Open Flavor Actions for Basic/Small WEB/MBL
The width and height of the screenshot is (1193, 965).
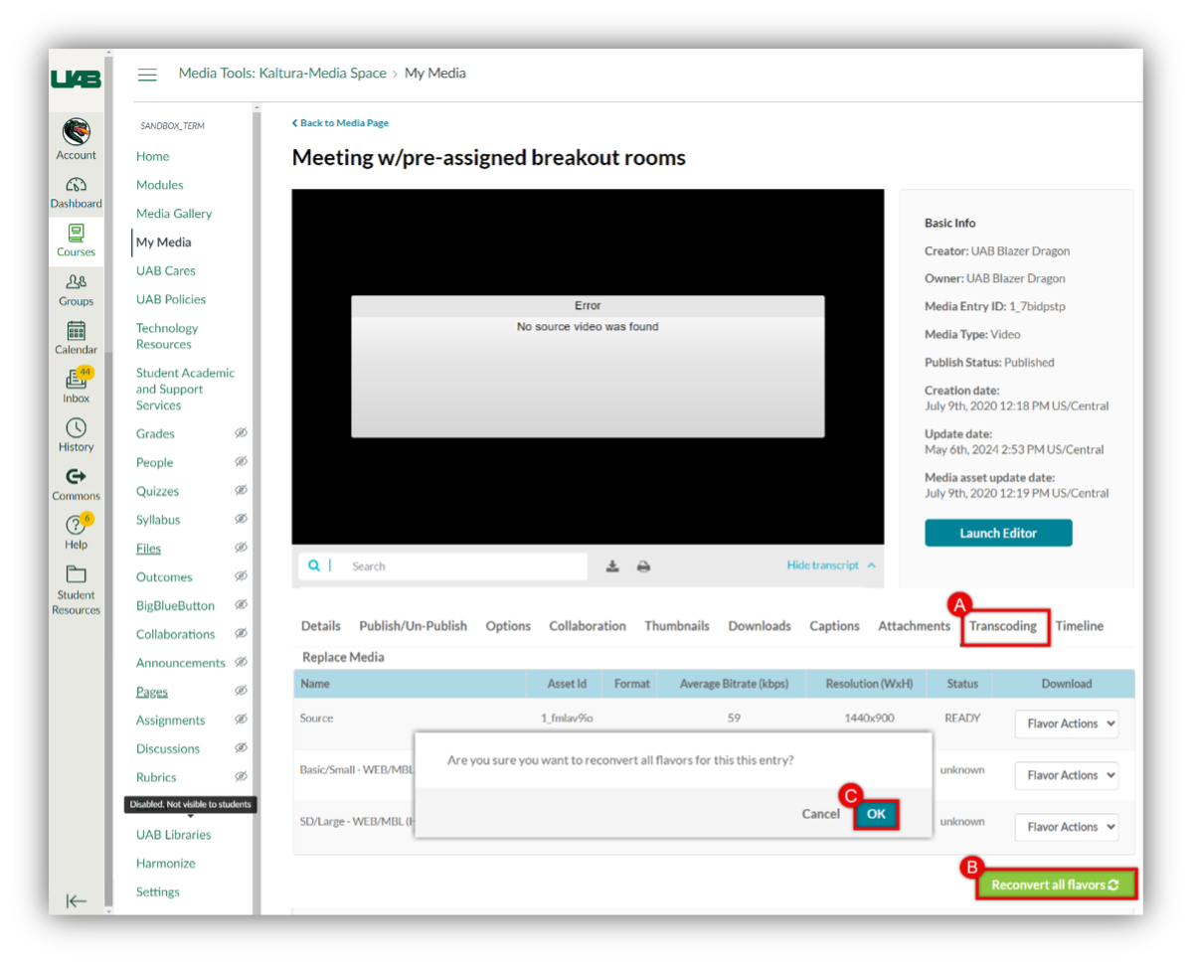point(1066,775)
